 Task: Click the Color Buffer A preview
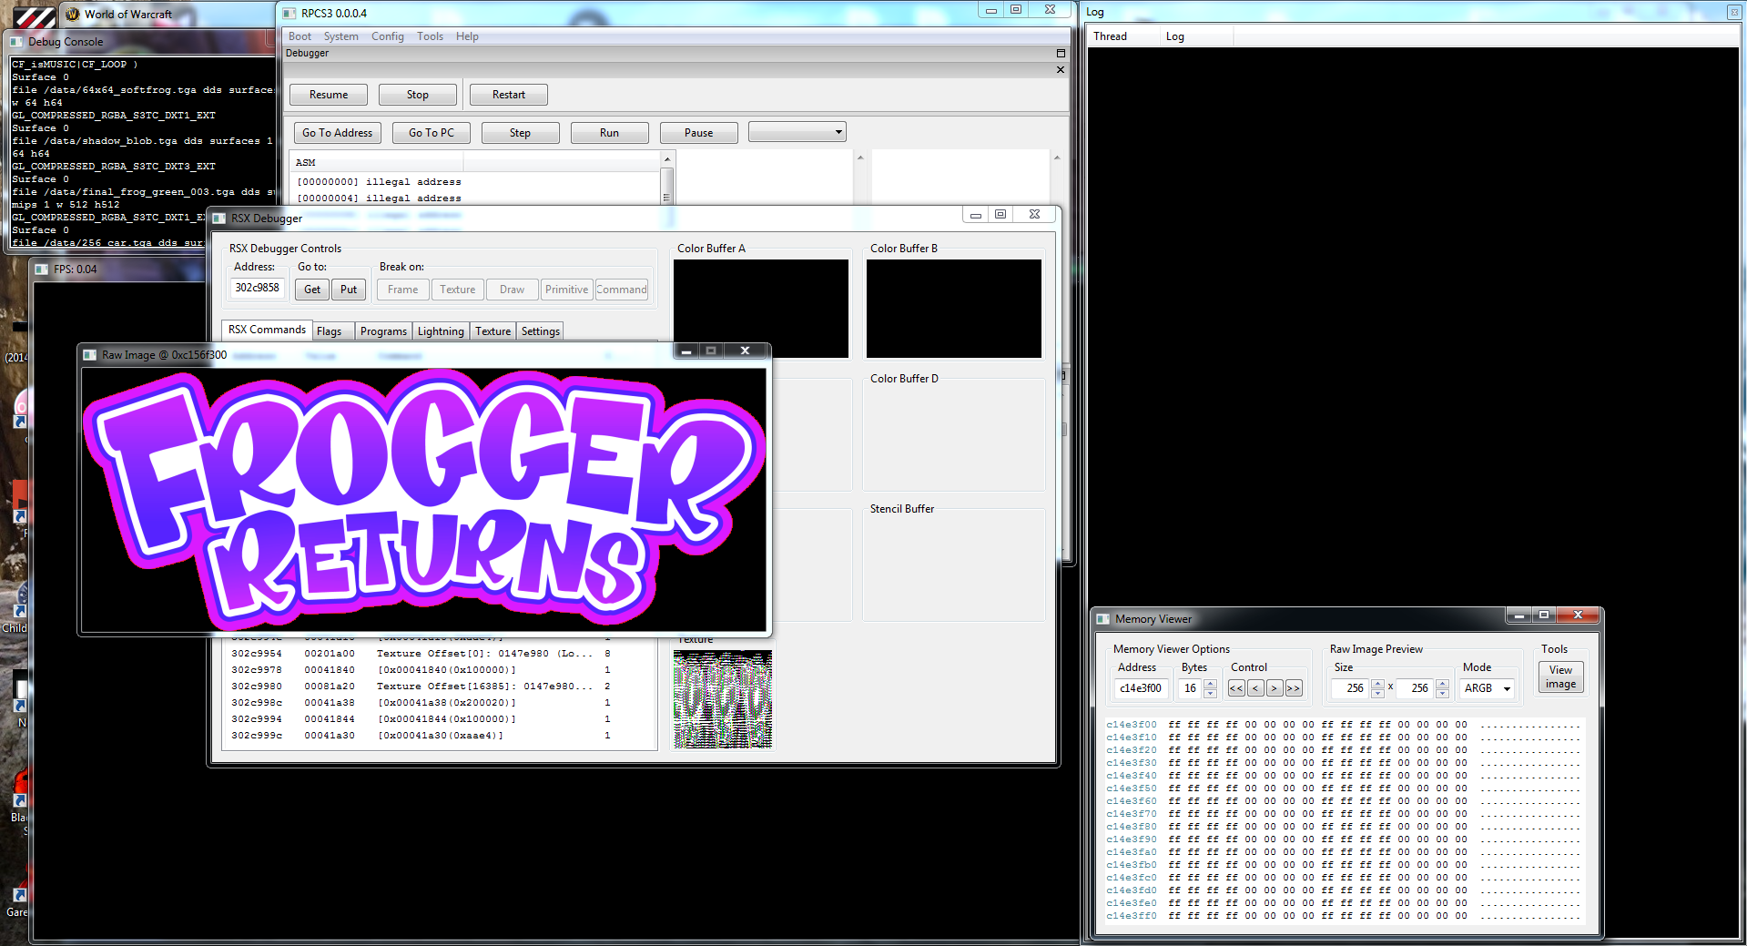coord(761,309)
